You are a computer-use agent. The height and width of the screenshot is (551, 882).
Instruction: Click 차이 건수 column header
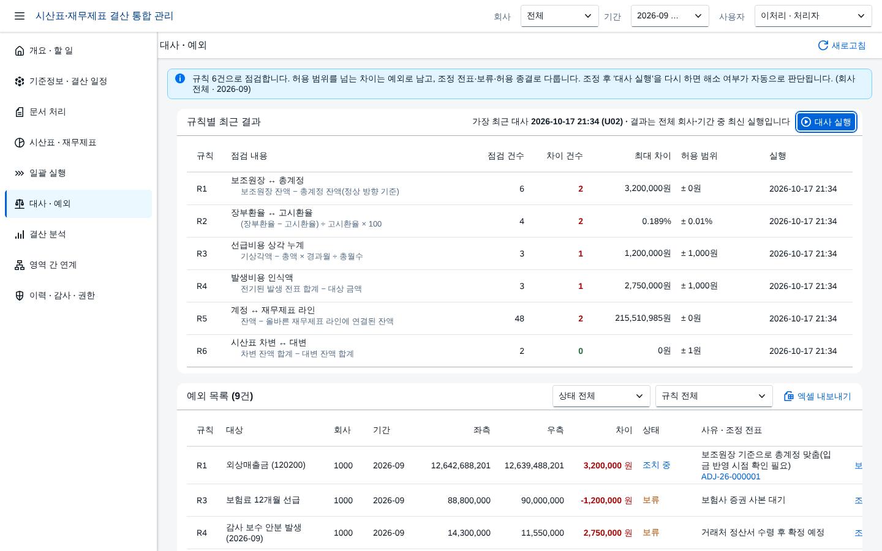(565, 156)
